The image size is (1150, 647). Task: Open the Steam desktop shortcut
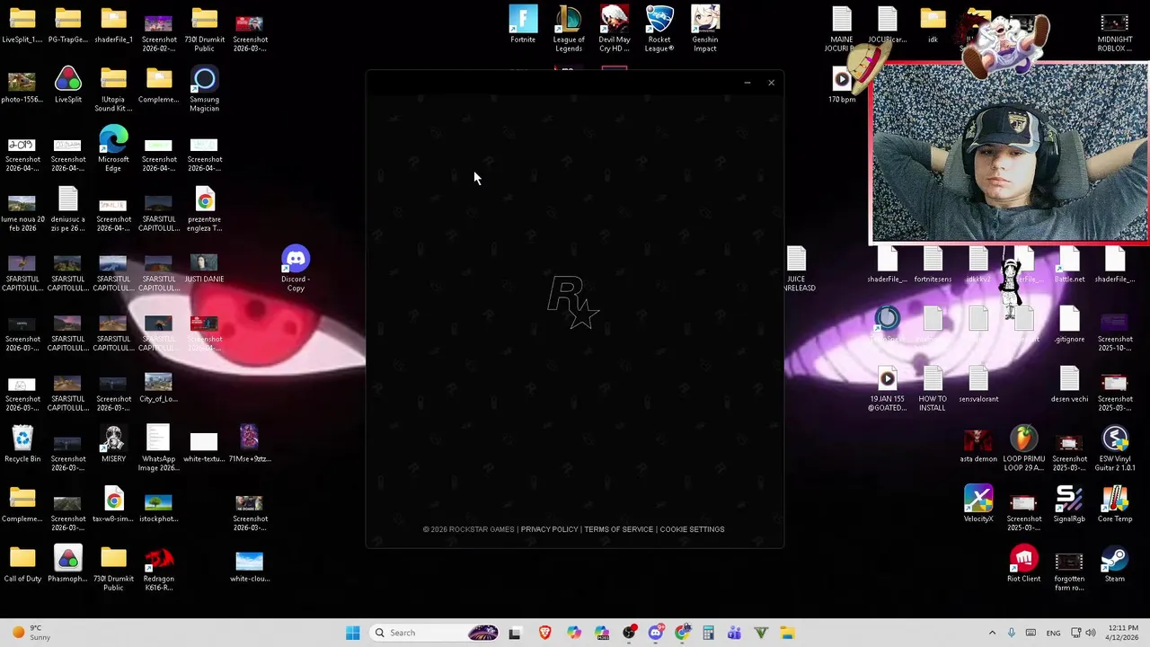[1115, 564]
